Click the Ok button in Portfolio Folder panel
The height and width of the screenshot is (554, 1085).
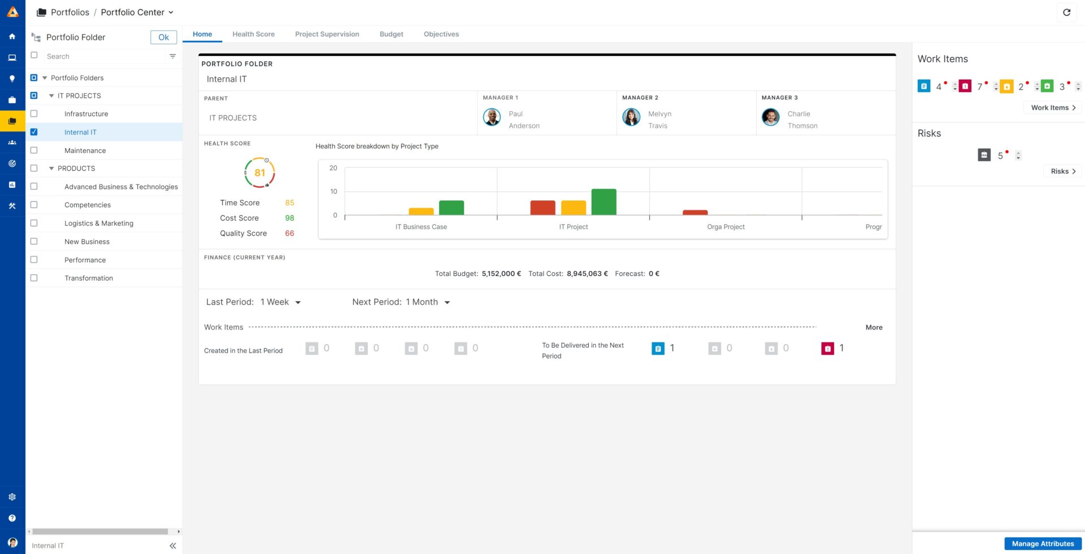tap(163, 37)
